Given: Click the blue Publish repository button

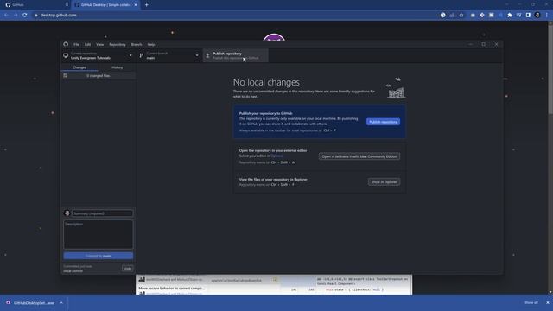Looking at the screenshot, I should click(383, 122).
